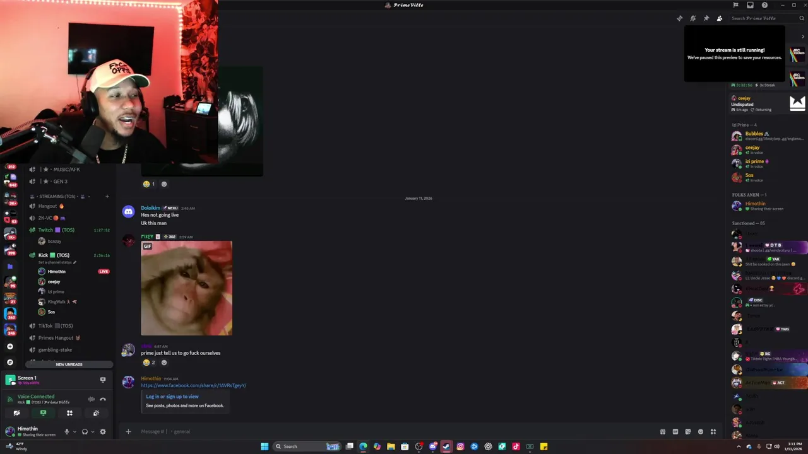This screenshot has height=454, width=808.
Task: Open the Discord inbox icon
Action: (x=750, y=5)
